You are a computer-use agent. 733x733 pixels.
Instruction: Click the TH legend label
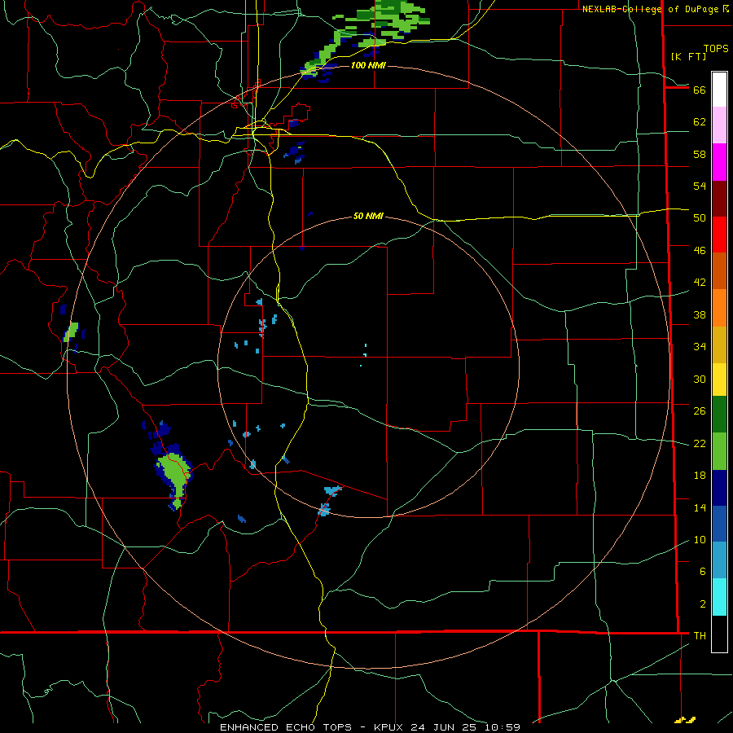(x=700, y=636)
